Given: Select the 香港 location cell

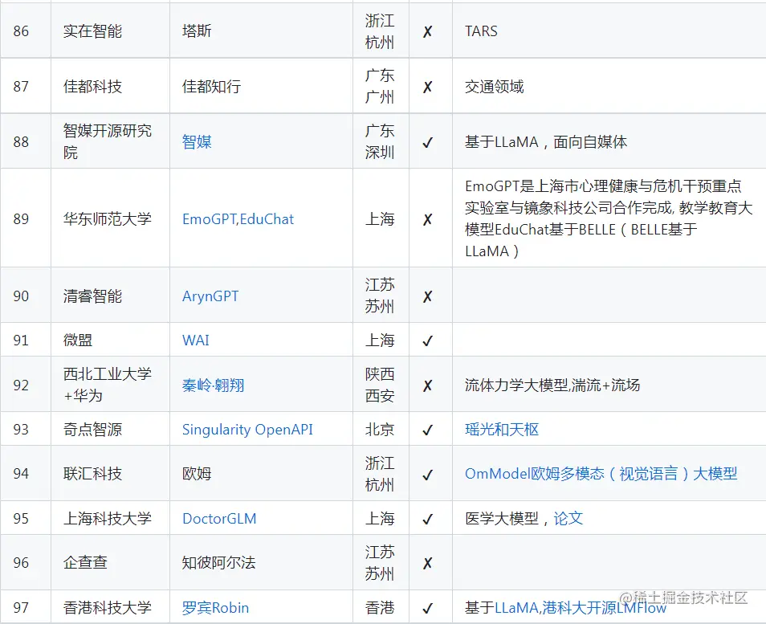Looking at the screenshot, I should (x=380, y=607).
